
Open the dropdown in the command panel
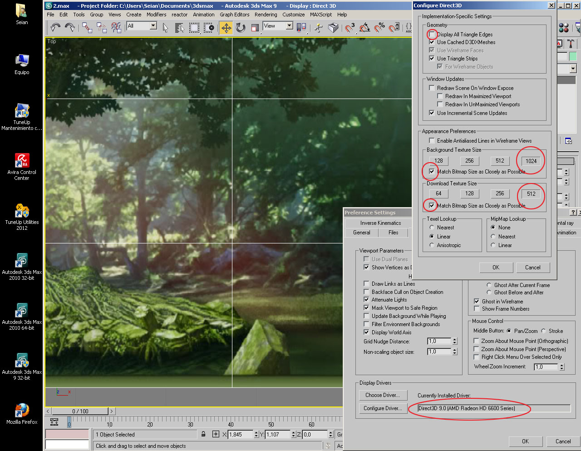tap(573, 69)
